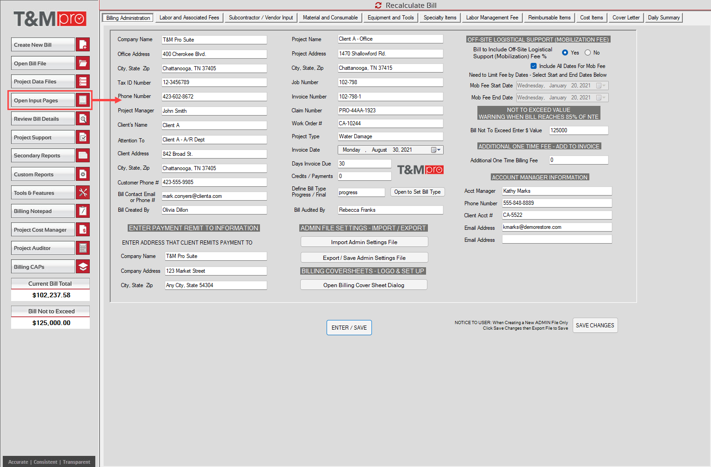Click the Billing CAPs layers icon
The width and height of the screenshot is (711, 467).
[x=83, y=266]
